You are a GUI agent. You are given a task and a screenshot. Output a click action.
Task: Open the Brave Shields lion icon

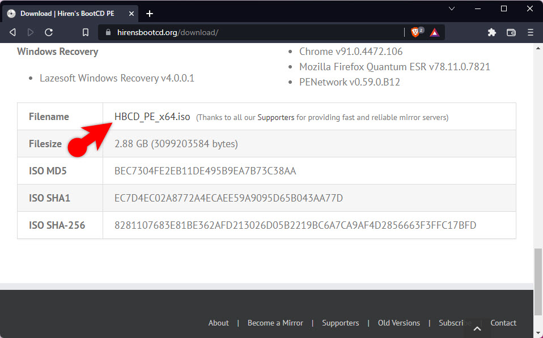click(415, 32)
